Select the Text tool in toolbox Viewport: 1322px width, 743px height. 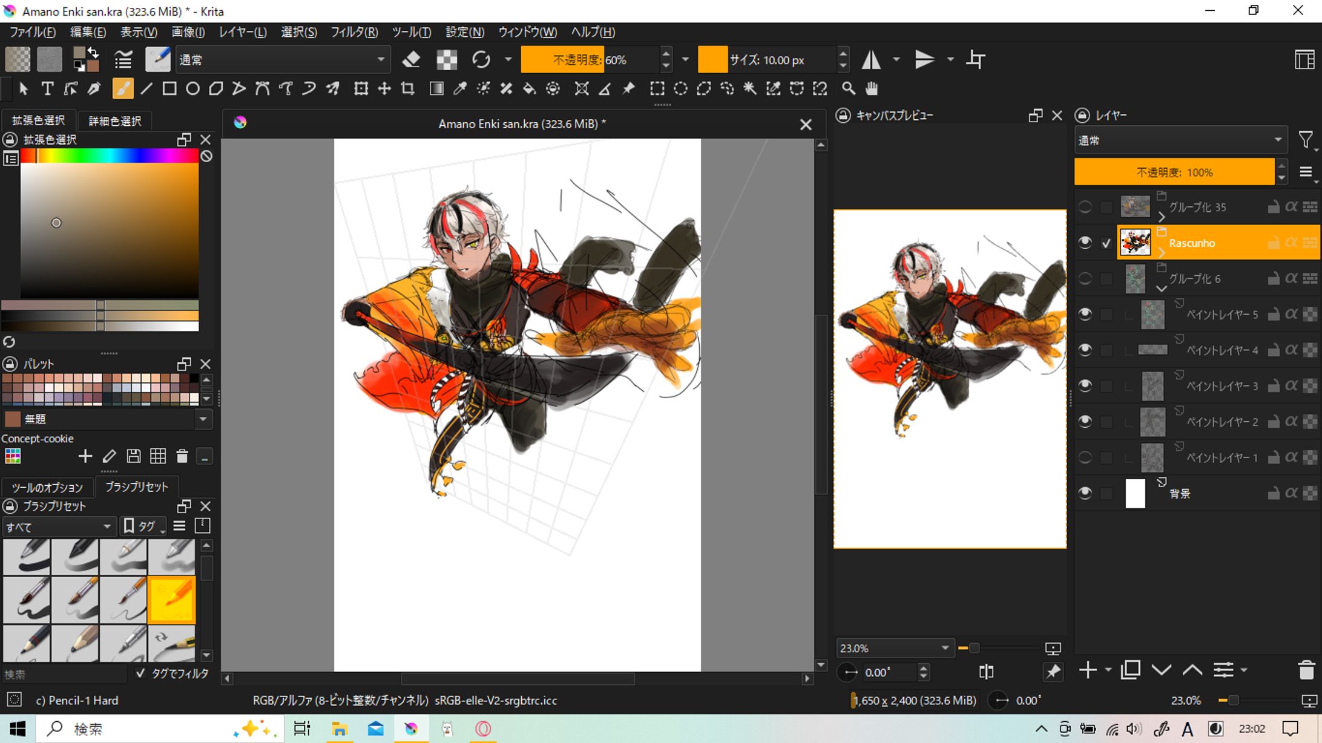point(47,89)
